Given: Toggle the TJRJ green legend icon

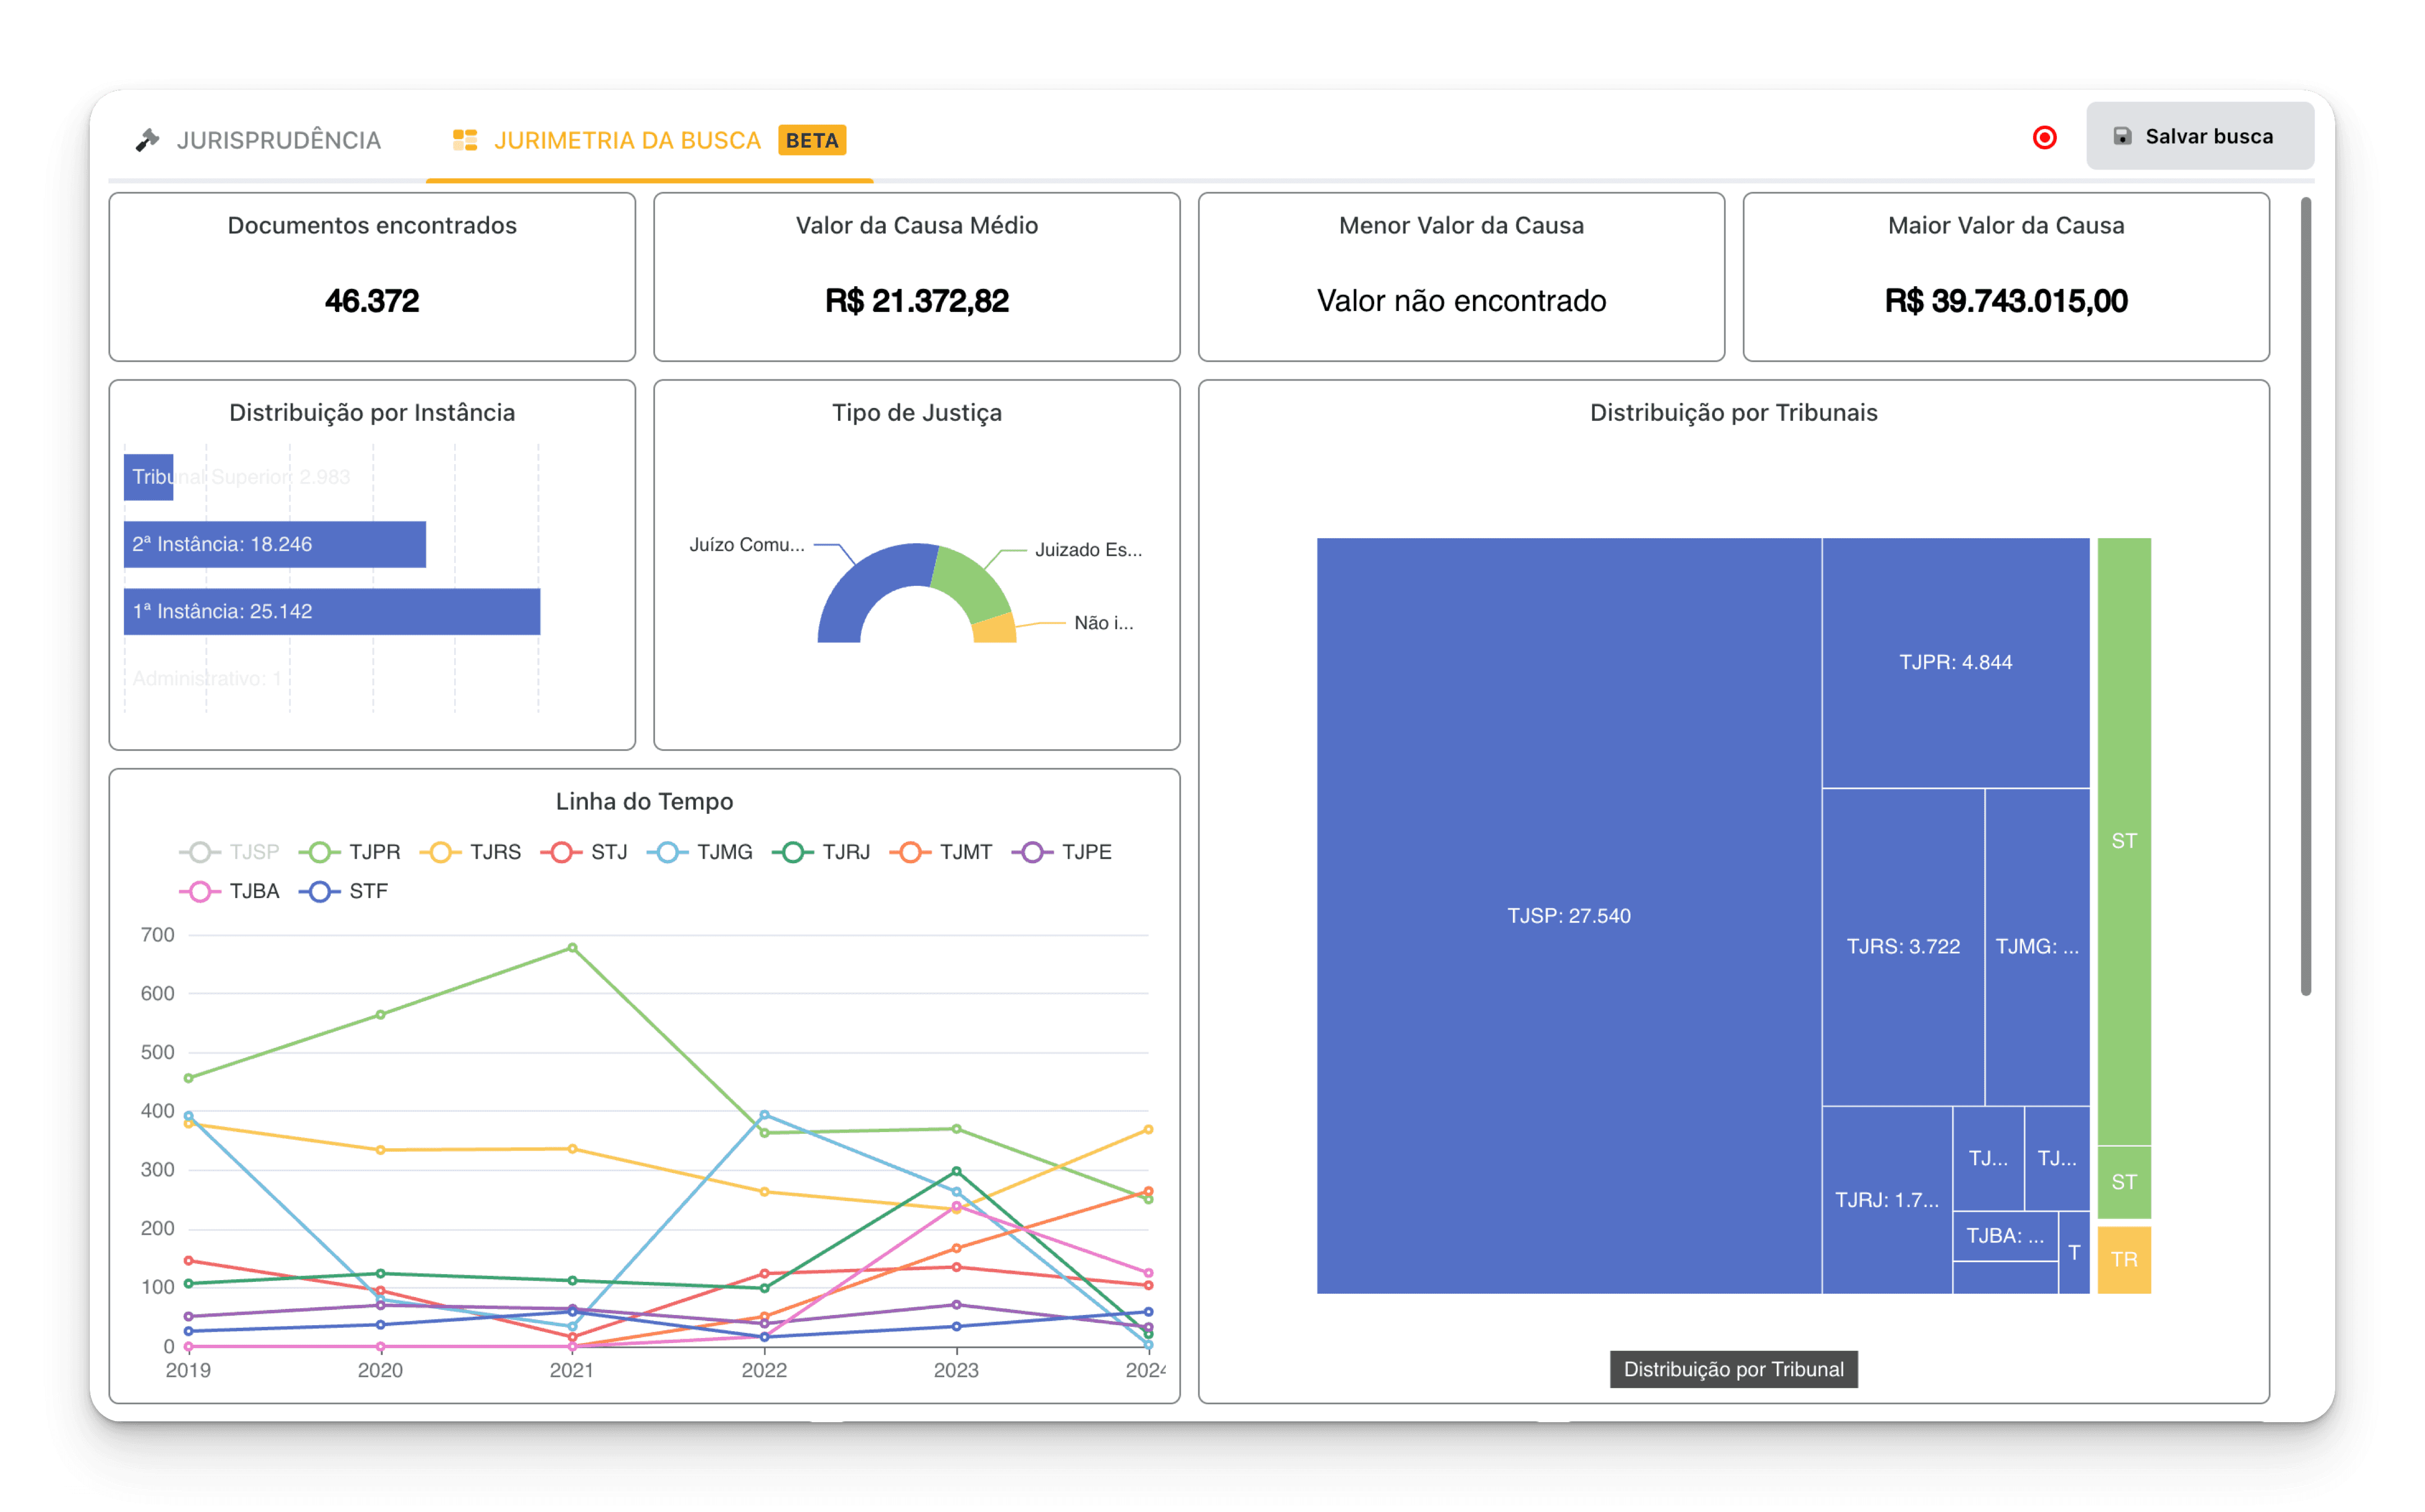Looking at the screenshot, I should 793,852.
